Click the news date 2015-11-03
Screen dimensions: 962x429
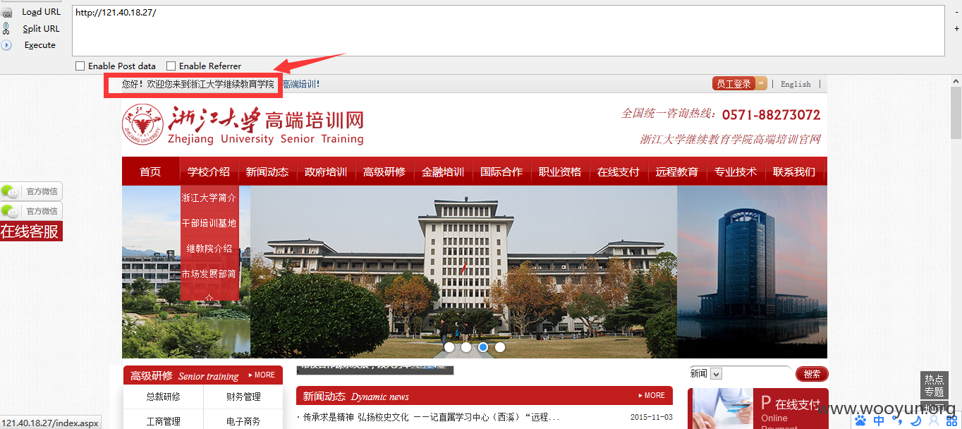click(652, 417)
